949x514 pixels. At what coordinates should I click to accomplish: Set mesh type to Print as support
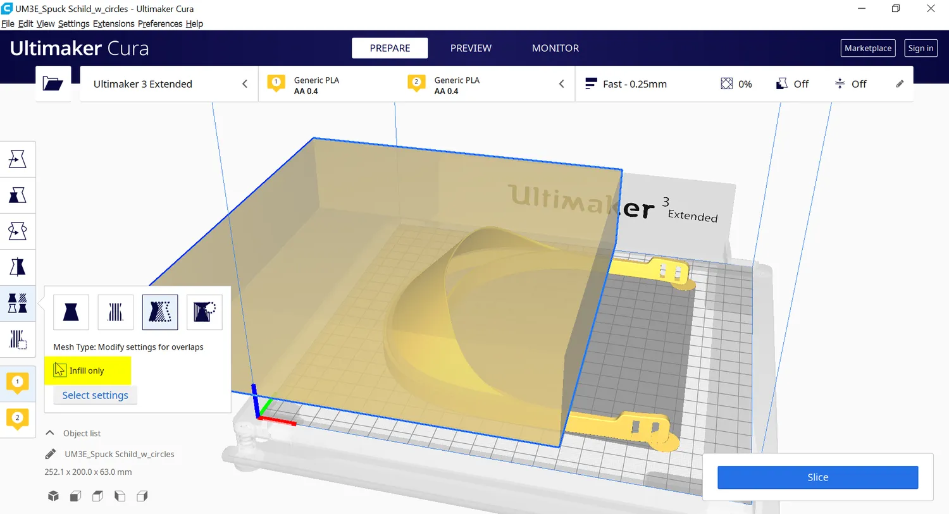coord(116,312)
